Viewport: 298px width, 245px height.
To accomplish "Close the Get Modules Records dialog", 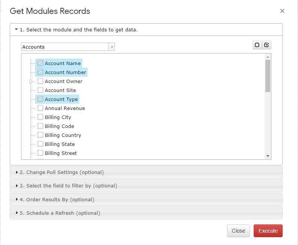I will [282, 11].
